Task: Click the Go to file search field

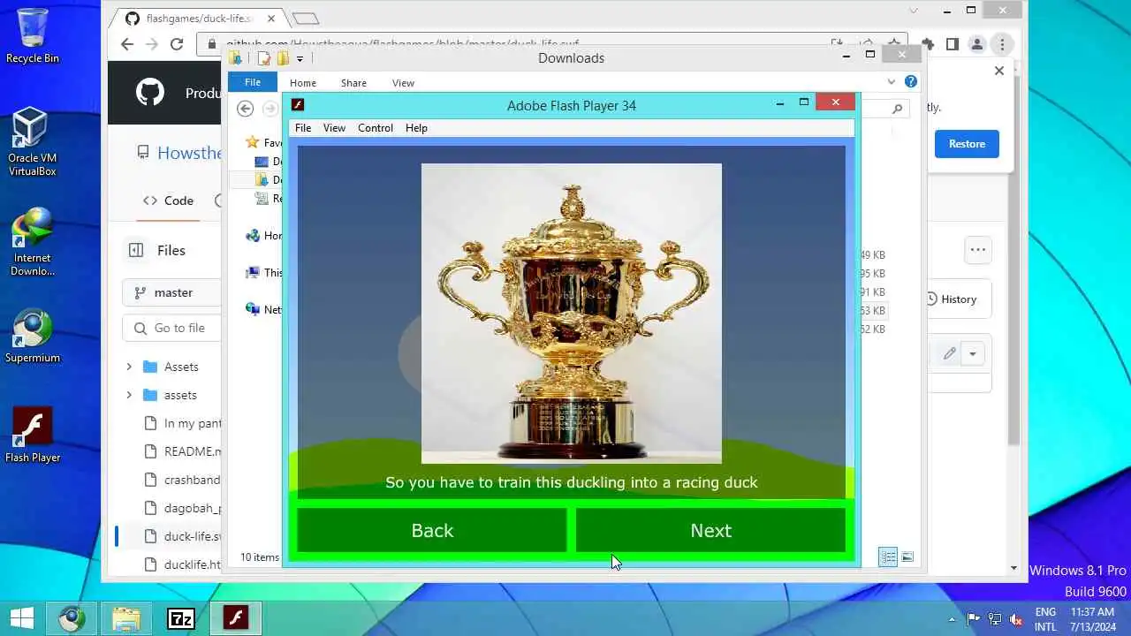Action: (172, 328)
